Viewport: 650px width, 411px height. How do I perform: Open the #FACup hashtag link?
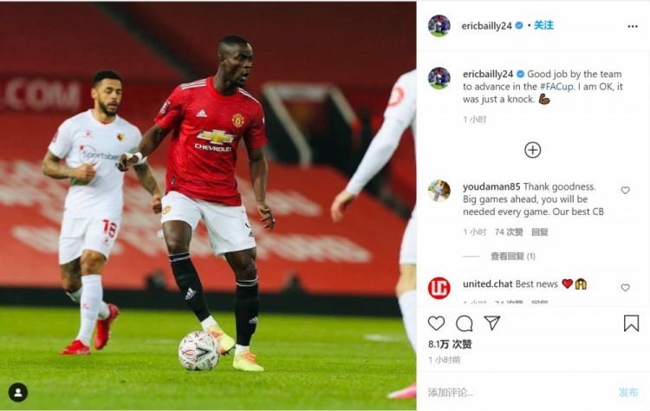click(556, 87)
